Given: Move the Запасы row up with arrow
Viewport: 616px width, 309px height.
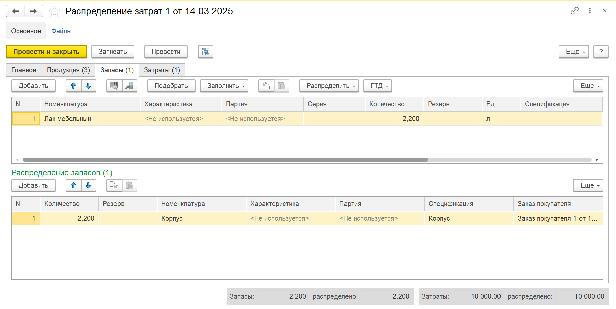Looking at the screenshot, I should point(73,86).
